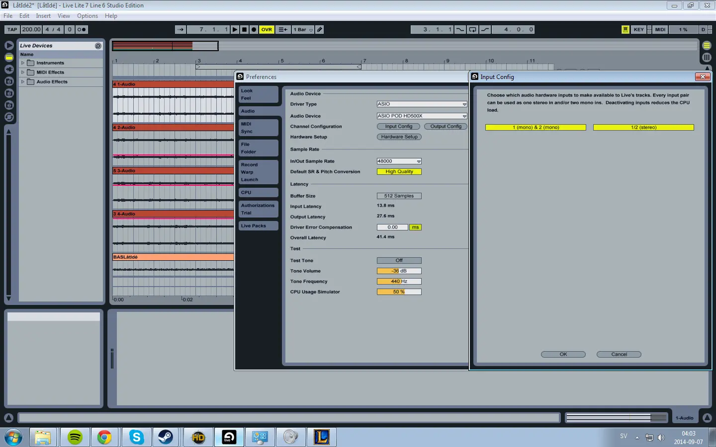716x447 pixels.
Task: Click the browser search icon
Action: 98,46
